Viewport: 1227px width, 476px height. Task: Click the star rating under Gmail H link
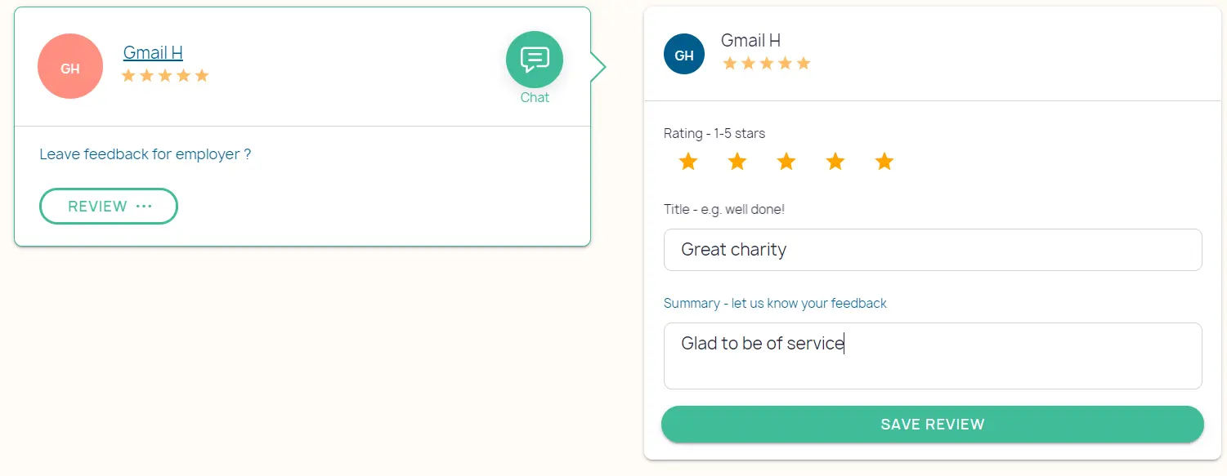coord(165,76)
